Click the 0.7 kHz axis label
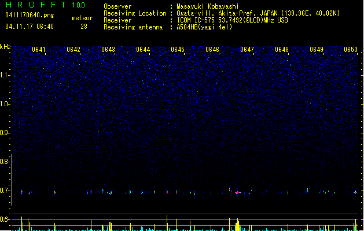 point(5,191)
